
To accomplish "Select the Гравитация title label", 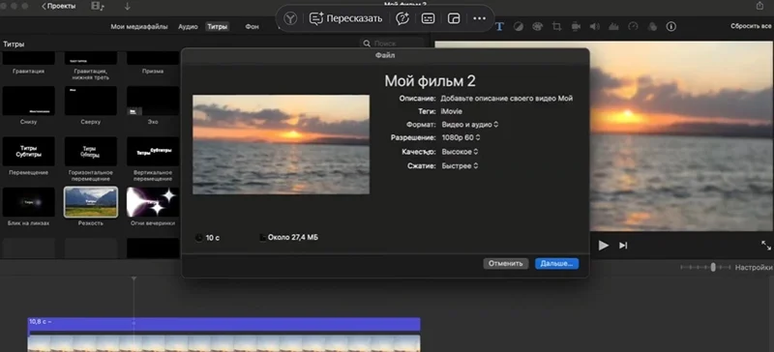I will point(29,72).
